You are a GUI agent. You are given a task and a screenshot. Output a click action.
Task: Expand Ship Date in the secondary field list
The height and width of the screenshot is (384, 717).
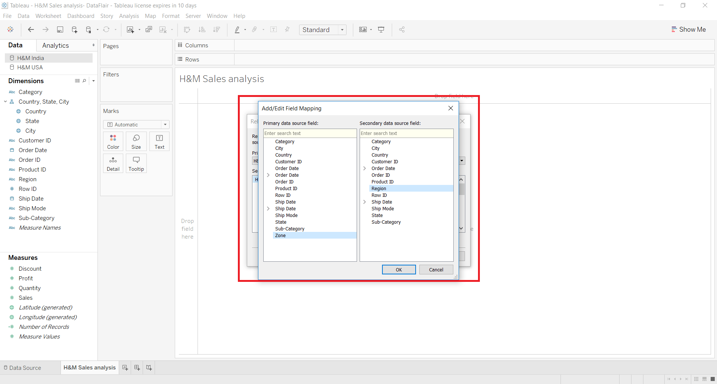tap(365, 202)
